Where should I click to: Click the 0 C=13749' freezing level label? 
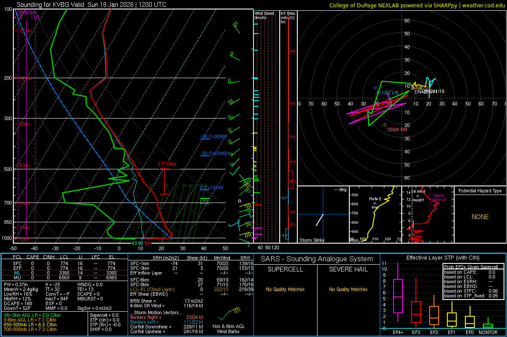tap(212, 188)
